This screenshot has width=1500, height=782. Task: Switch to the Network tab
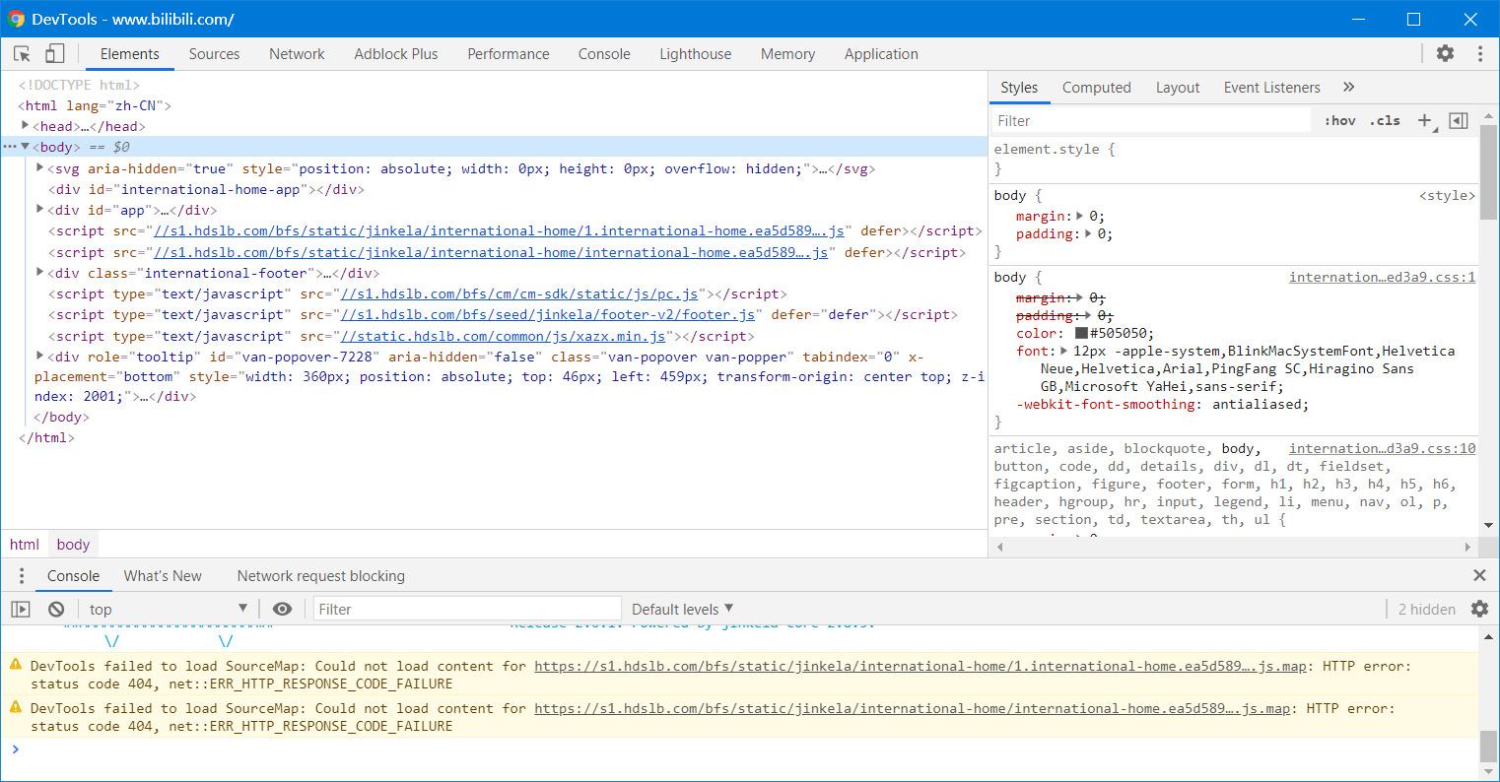click(x=297, y=54)
